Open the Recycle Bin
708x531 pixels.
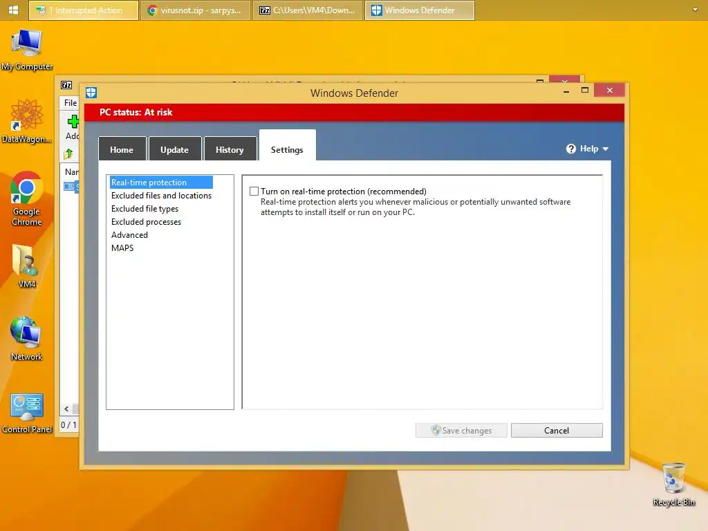(674, 485)
